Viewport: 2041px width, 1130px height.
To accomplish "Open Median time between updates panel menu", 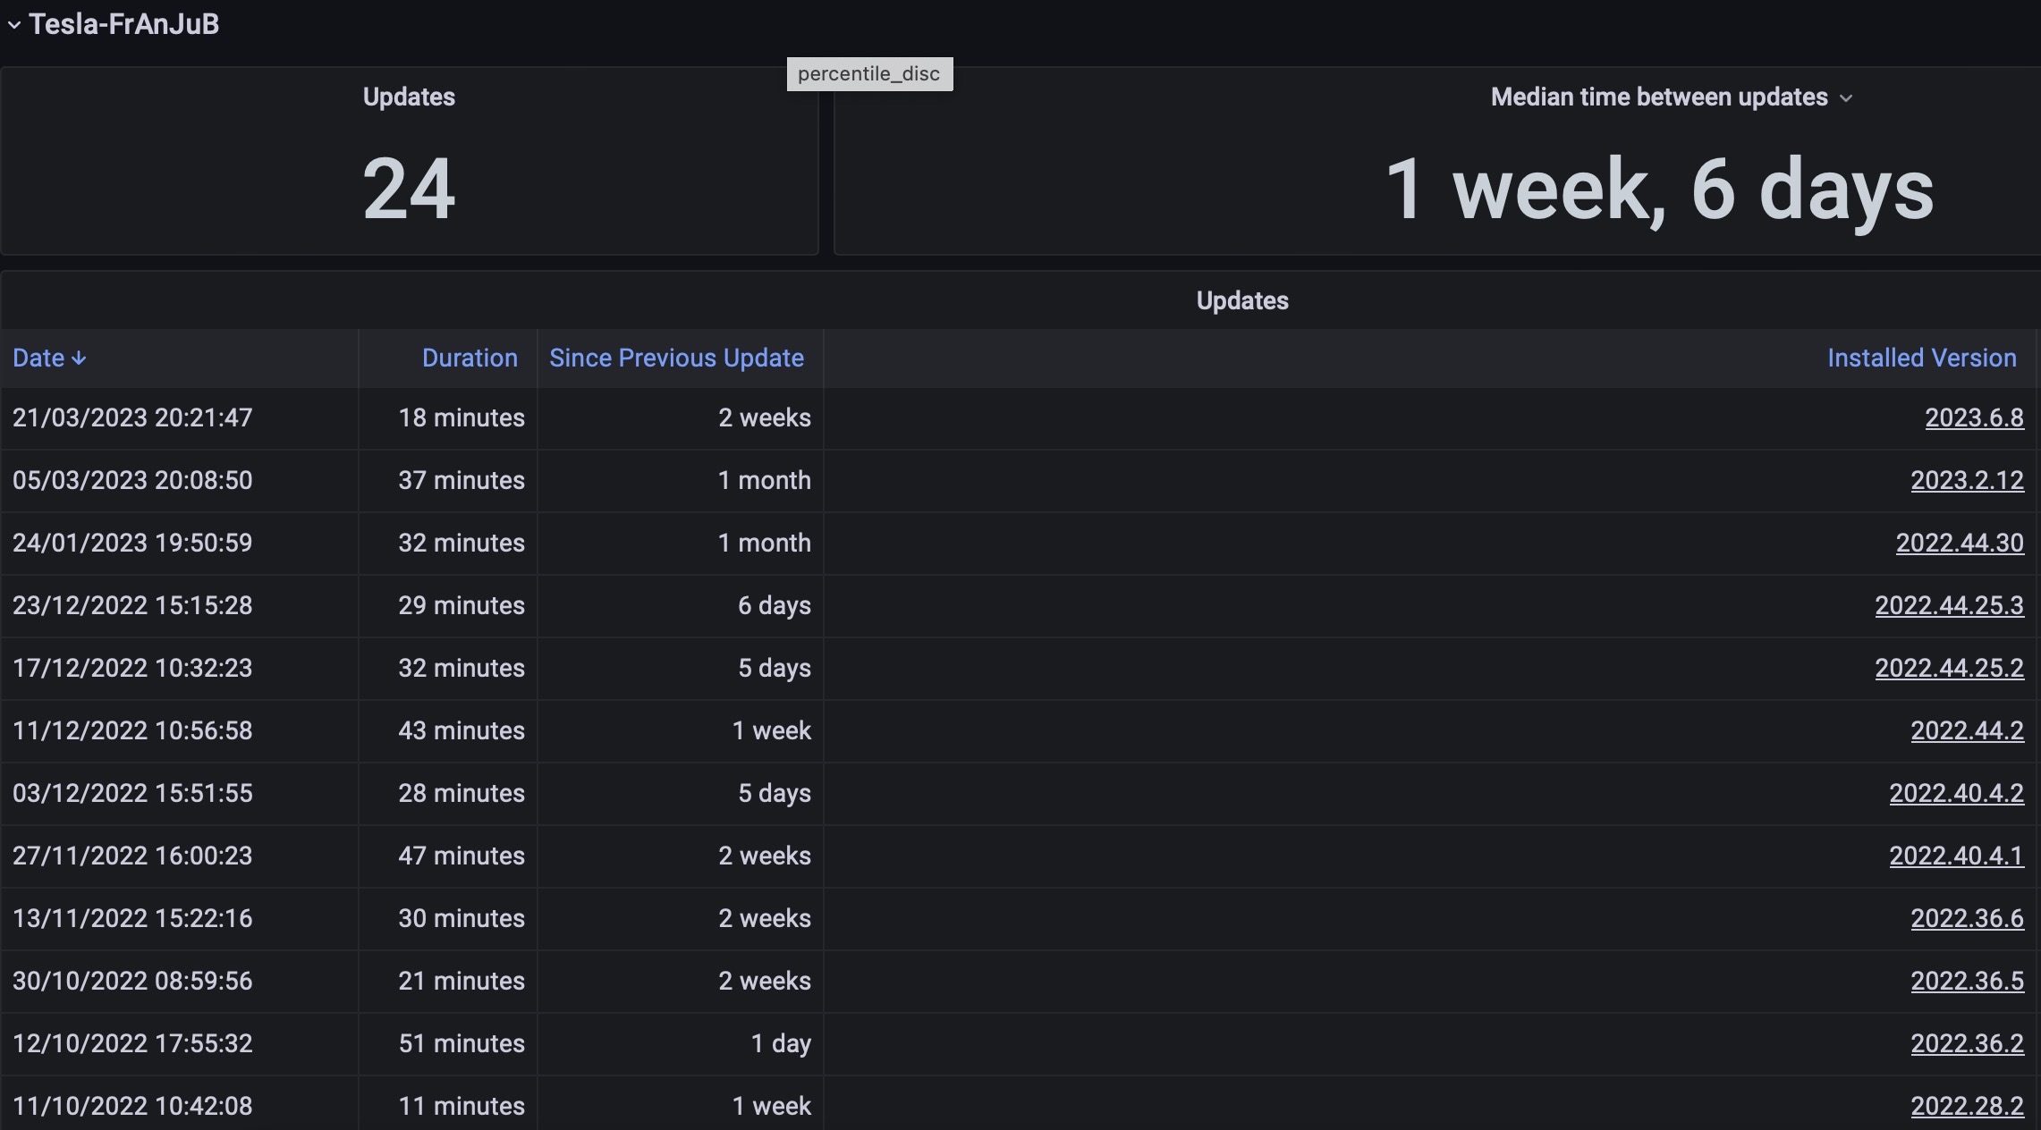I will [x=1845, y=98].
